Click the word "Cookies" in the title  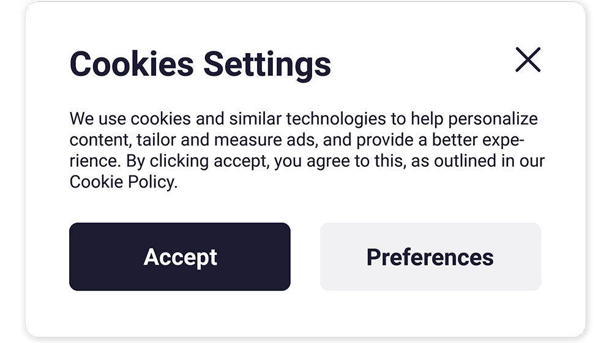(132, 64)
